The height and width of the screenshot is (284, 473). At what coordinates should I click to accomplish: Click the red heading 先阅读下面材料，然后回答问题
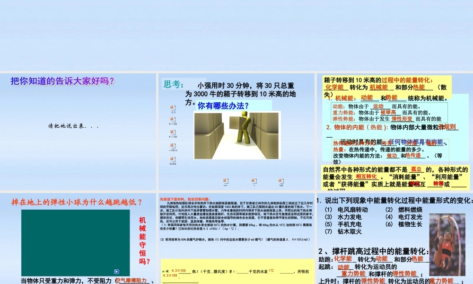click(184, 199)
